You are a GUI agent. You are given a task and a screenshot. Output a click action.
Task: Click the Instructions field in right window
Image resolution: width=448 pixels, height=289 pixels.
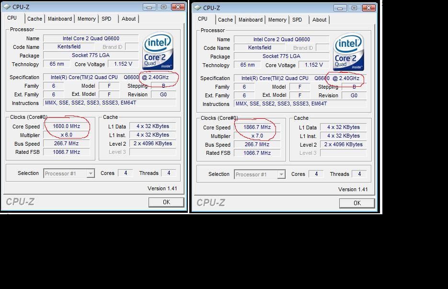300,104
